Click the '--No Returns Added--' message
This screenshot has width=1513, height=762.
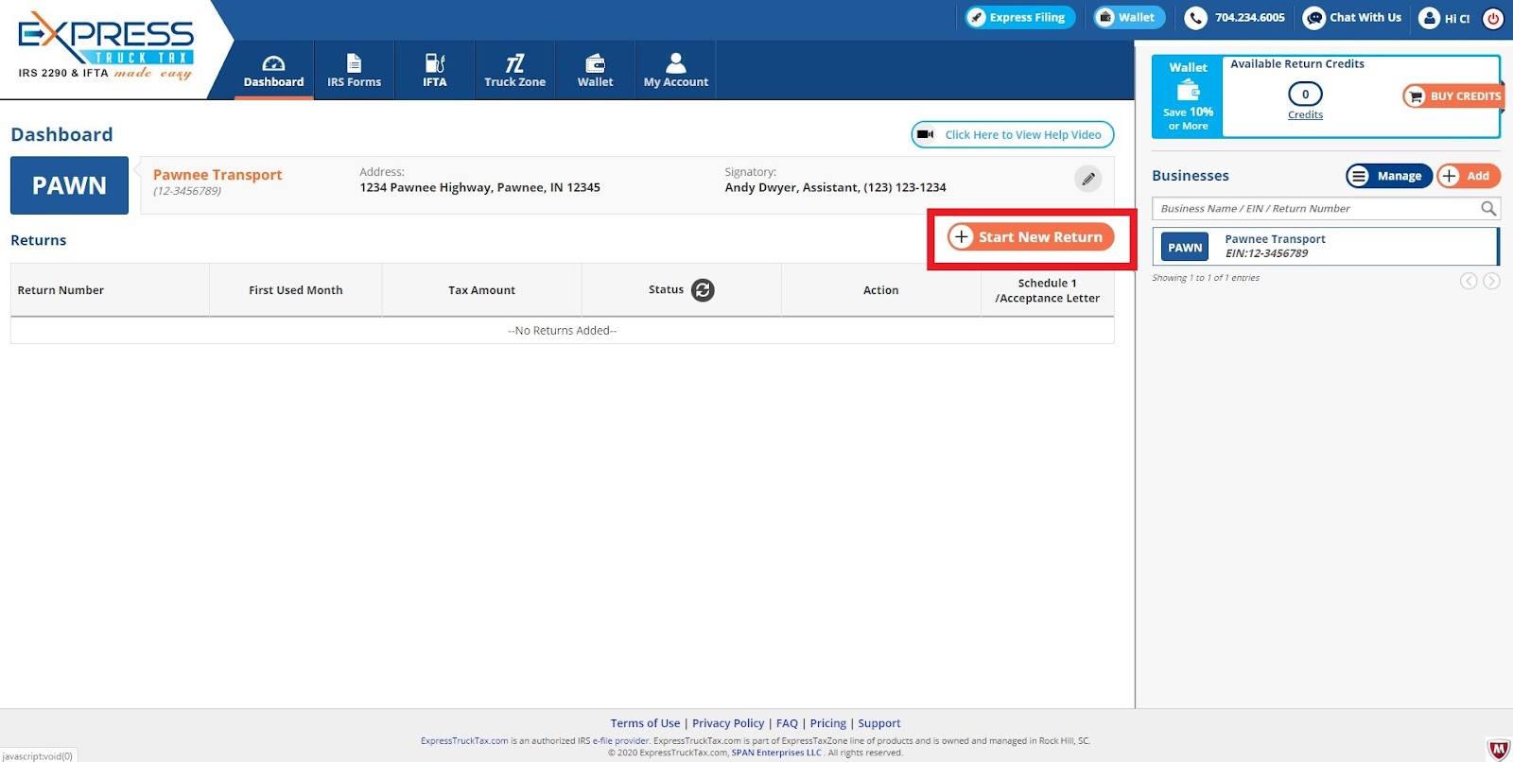point(562,331)
